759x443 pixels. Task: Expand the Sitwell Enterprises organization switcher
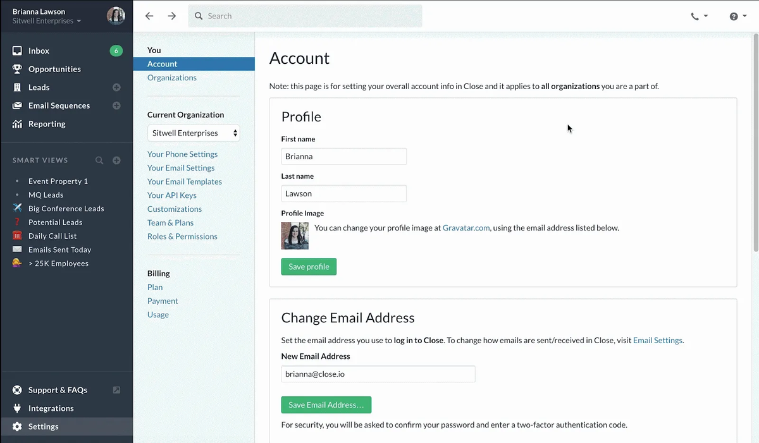coord(47,21)
